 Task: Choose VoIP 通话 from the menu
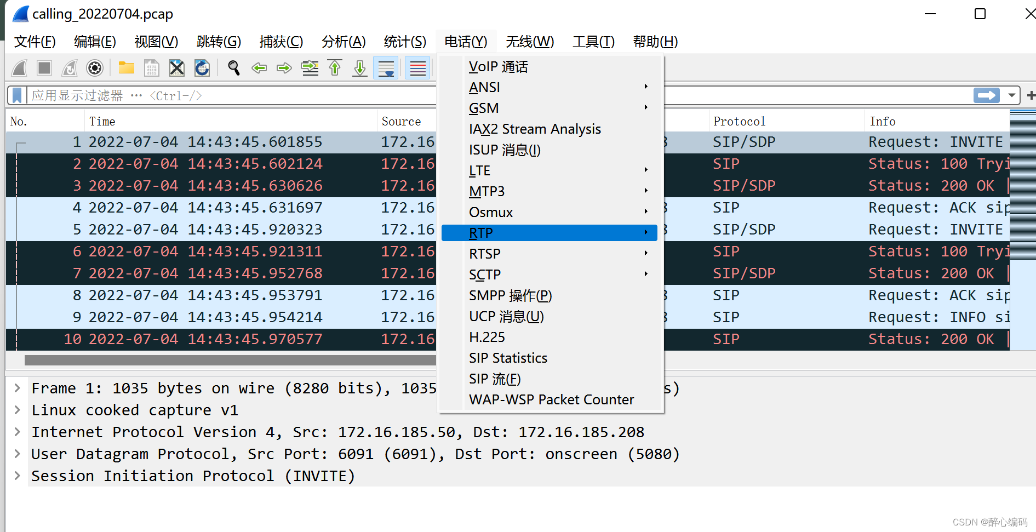pos(550,67)
